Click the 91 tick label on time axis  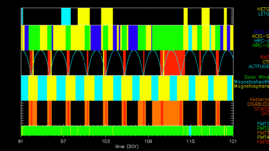21,141
